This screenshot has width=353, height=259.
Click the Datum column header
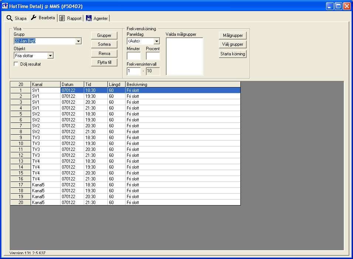[72, 84]
